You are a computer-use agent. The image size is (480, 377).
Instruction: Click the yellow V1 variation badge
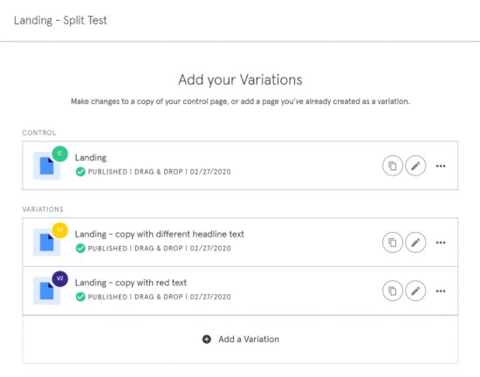[60, 230]
